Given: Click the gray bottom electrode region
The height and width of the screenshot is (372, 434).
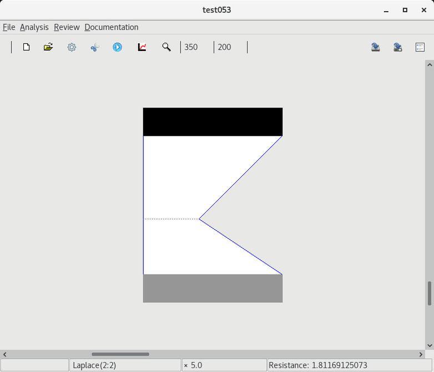Looking at the screenshot, I should tap(213, 288).
